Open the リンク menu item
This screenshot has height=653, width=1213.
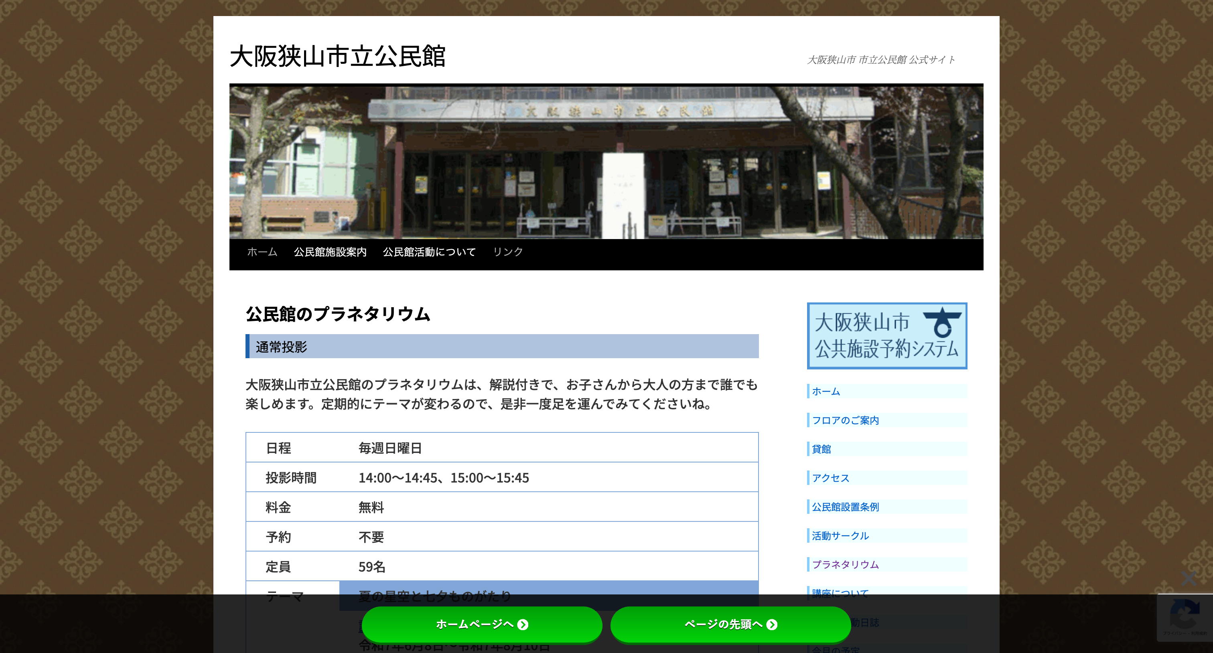(x=507, y=252)
